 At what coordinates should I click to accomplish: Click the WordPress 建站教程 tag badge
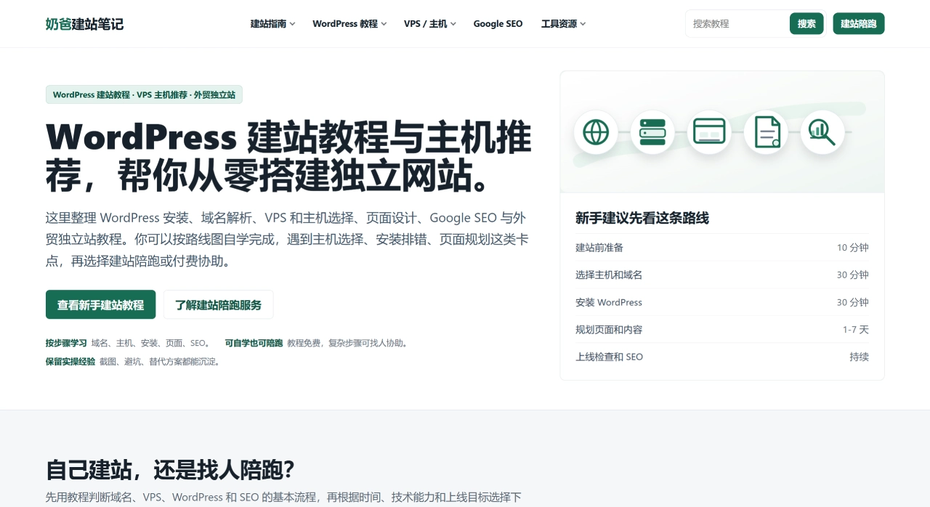click(144, 94)
